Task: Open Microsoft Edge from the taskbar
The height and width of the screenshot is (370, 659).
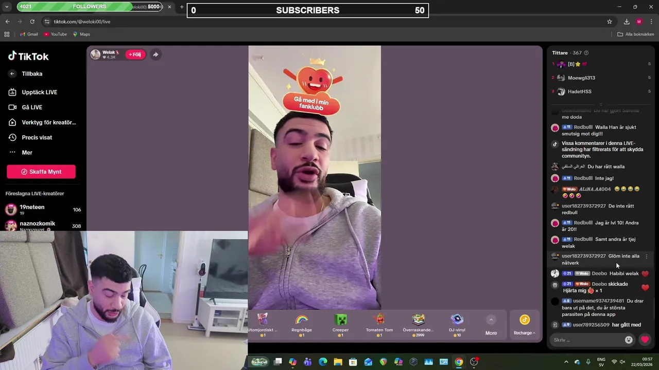Action: click(323, 362)
